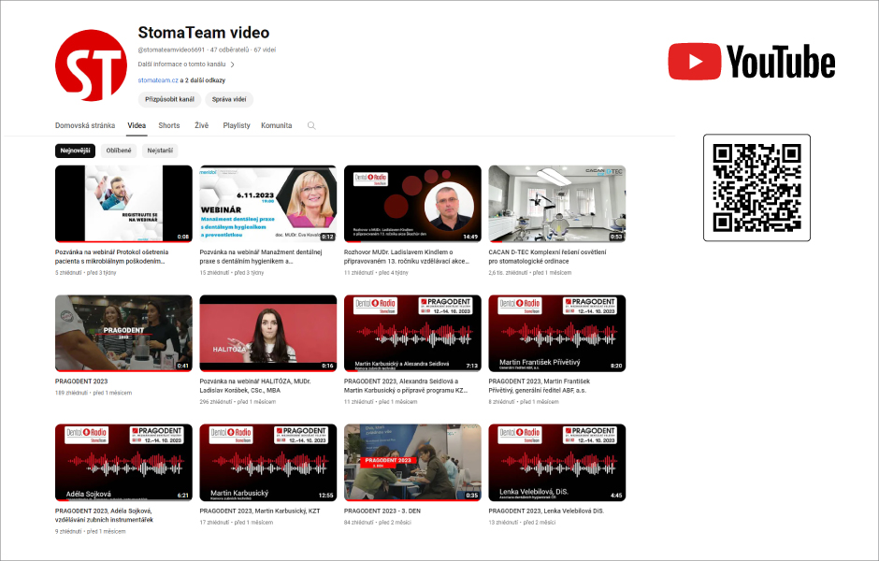Open the HALITÓZA video thumbnail

tap(268, 333)
